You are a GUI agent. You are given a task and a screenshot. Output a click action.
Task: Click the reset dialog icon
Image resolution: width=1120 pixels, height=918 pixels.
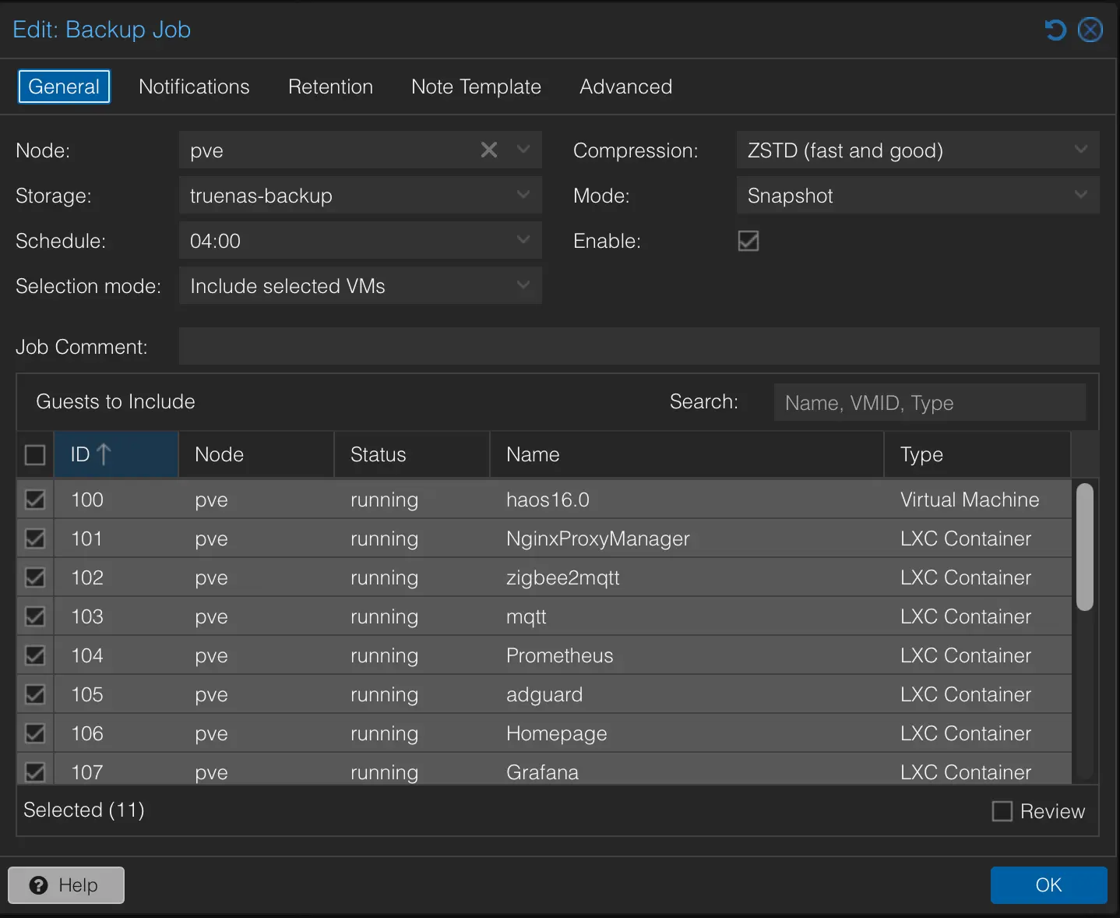click(1055, 30)
